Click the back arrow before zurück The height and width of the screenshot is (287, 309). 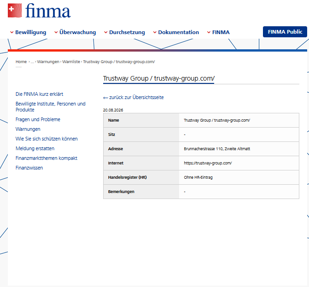pos(105,98)
